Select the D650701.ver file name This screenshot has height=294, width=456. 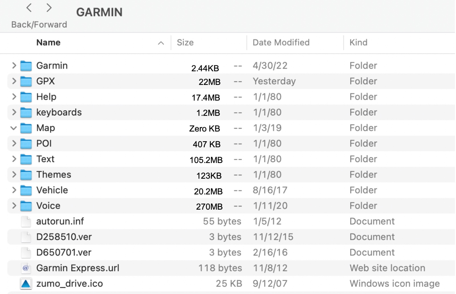point(64,253)
